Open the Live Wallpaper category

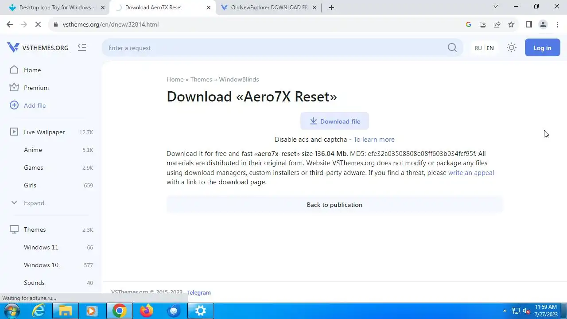[x=44, y=132]
